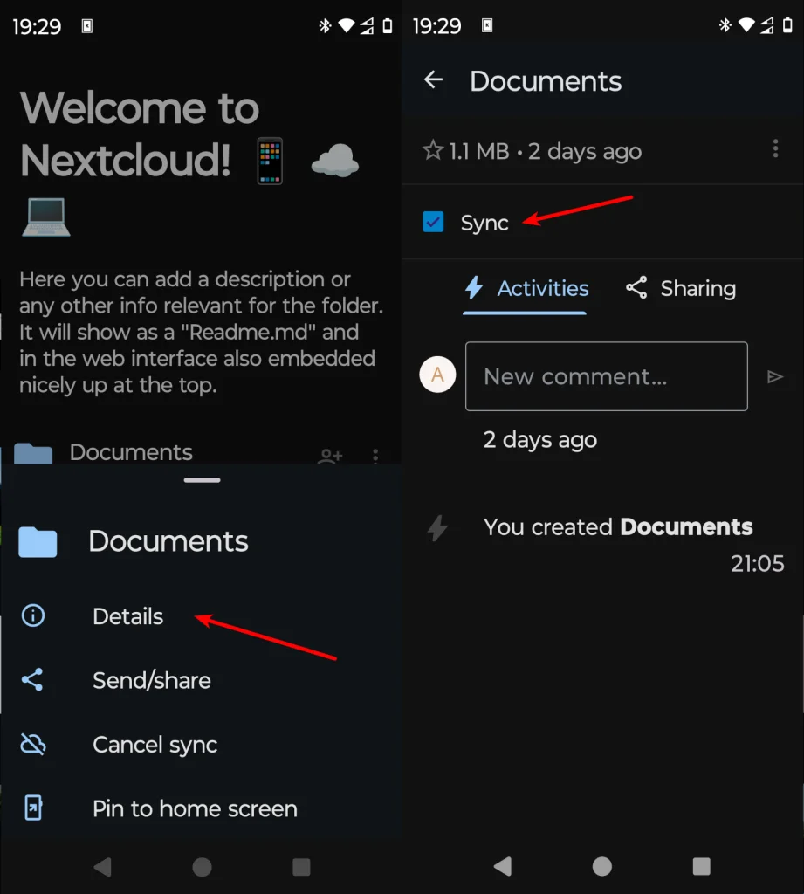The height and width of the screenshot is (894, 804).
Task: Uncheck the Sync checkbox
Action: click(x=434, y=222)
